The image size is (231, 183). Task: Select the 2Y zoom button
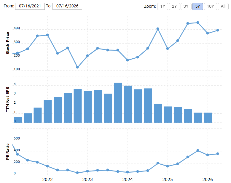[174, 7]
